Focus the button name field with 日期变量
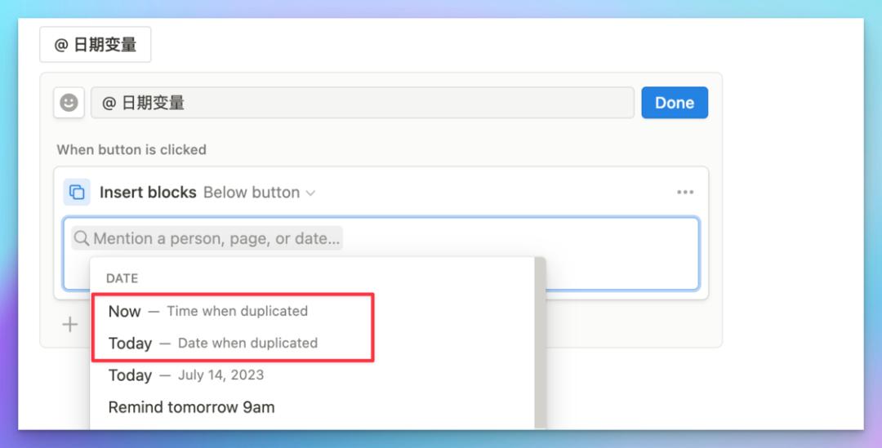This screenshot has height=448, width=882. tap(363, 103)
